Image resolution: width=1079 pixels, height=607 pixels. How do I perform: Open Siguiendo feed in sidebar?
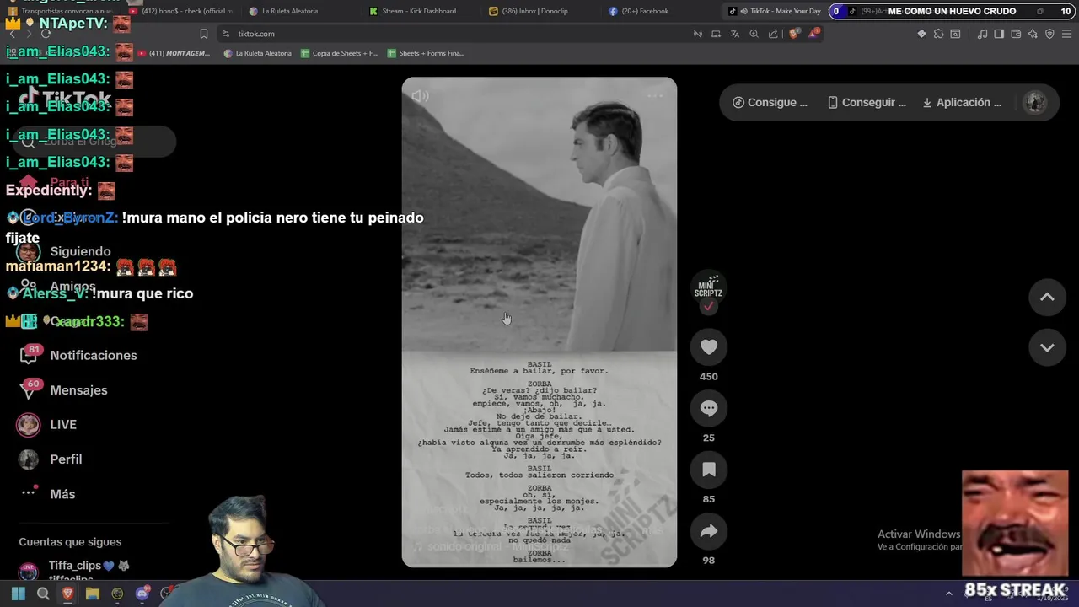tap(66, 251)
